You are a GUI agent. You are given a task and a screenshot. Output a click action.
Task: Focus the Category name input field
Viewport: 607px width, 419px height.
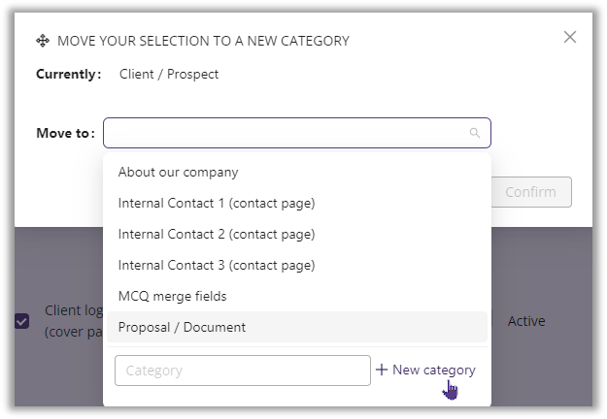(x=242, y=371)
